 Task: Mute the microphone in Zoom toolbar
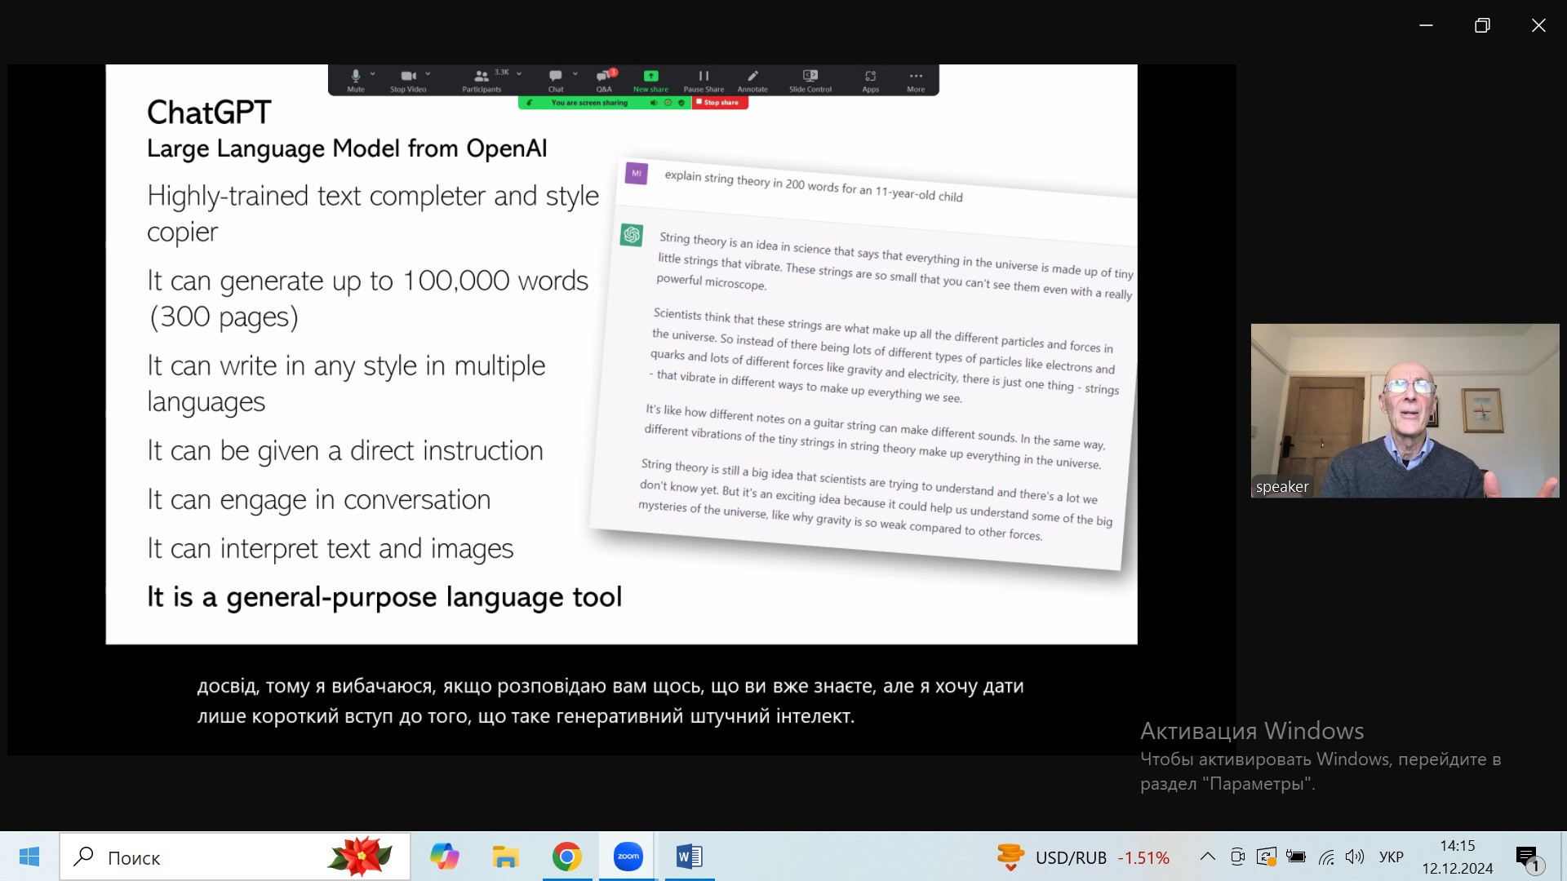pos(356,76)
